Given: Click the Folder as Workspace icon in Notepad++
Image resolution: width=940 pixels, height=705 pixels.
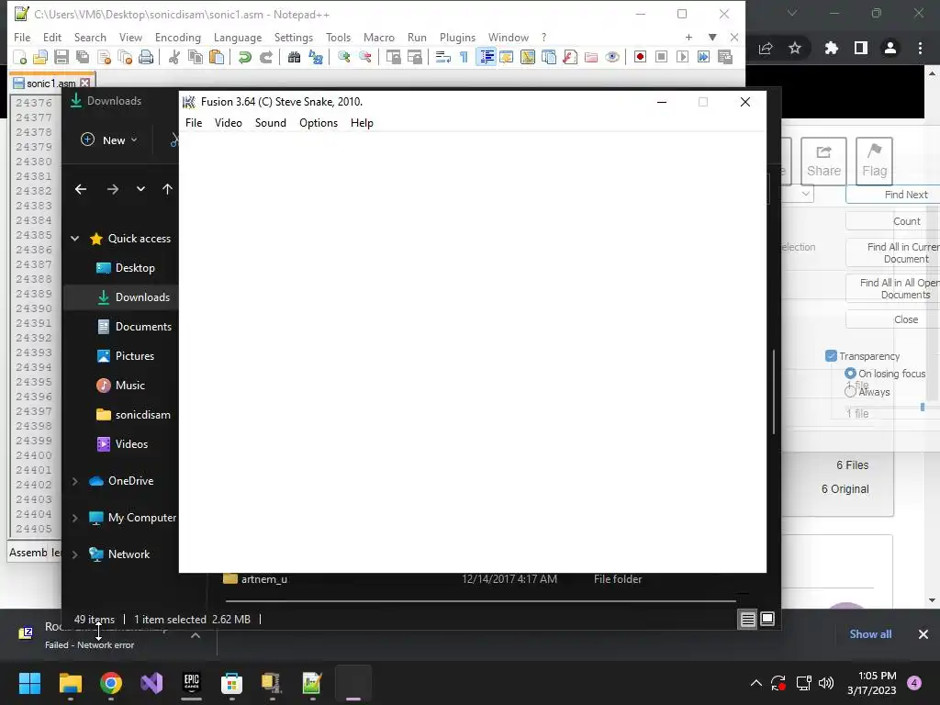Looking at the screenshot, I should click(591, 57).
